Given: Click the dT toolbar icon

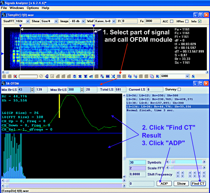Looking at the screenshot, I should click(91, 76).
